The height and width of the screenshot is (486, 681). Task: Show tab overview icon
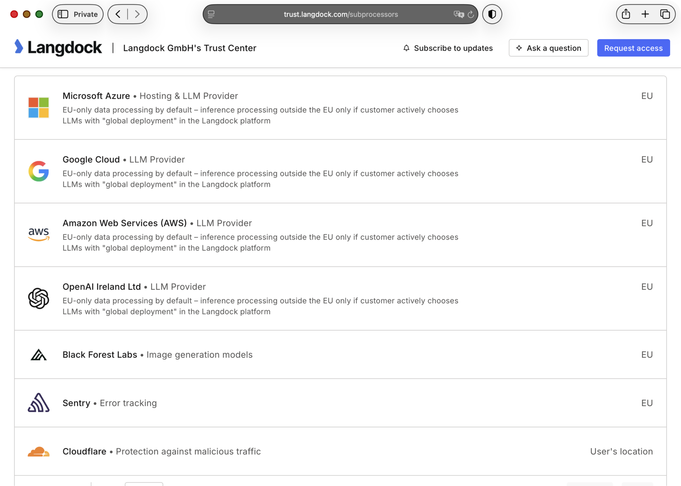(665, 14)
